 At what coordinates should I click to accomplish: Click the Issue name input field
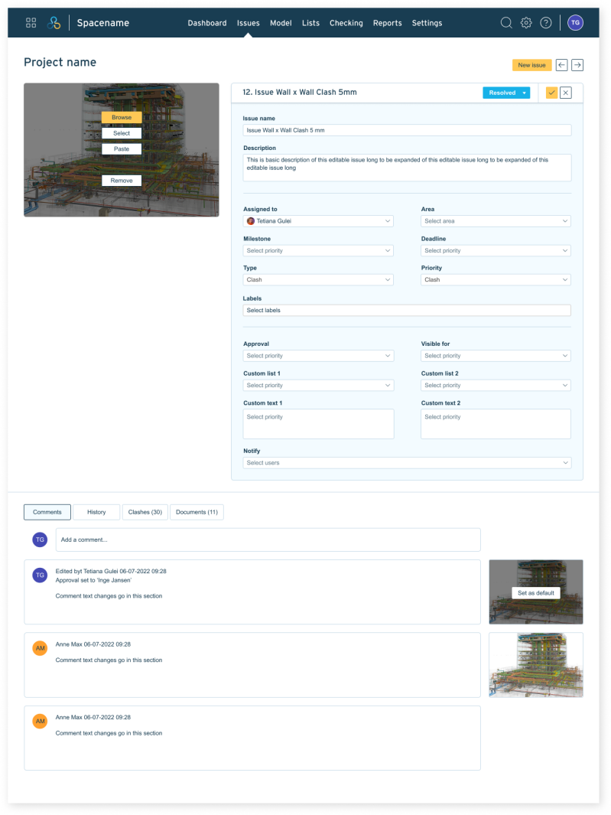[x=407, y=130]
